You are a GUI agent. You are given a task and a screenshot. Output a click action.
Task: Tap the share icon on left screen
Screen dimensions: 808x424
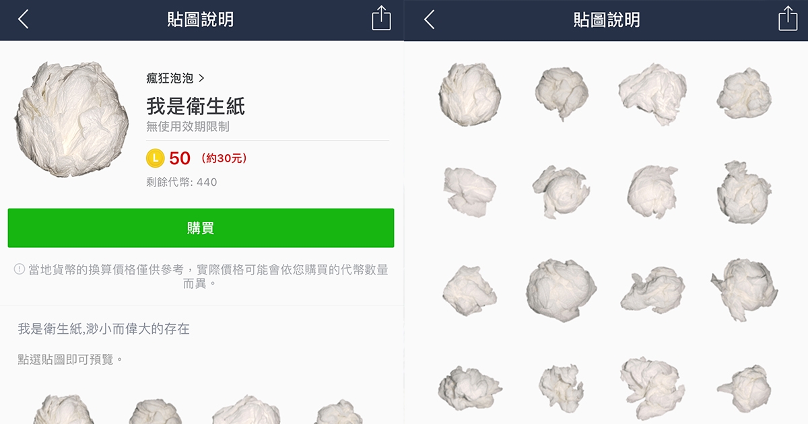coord(381,18)
